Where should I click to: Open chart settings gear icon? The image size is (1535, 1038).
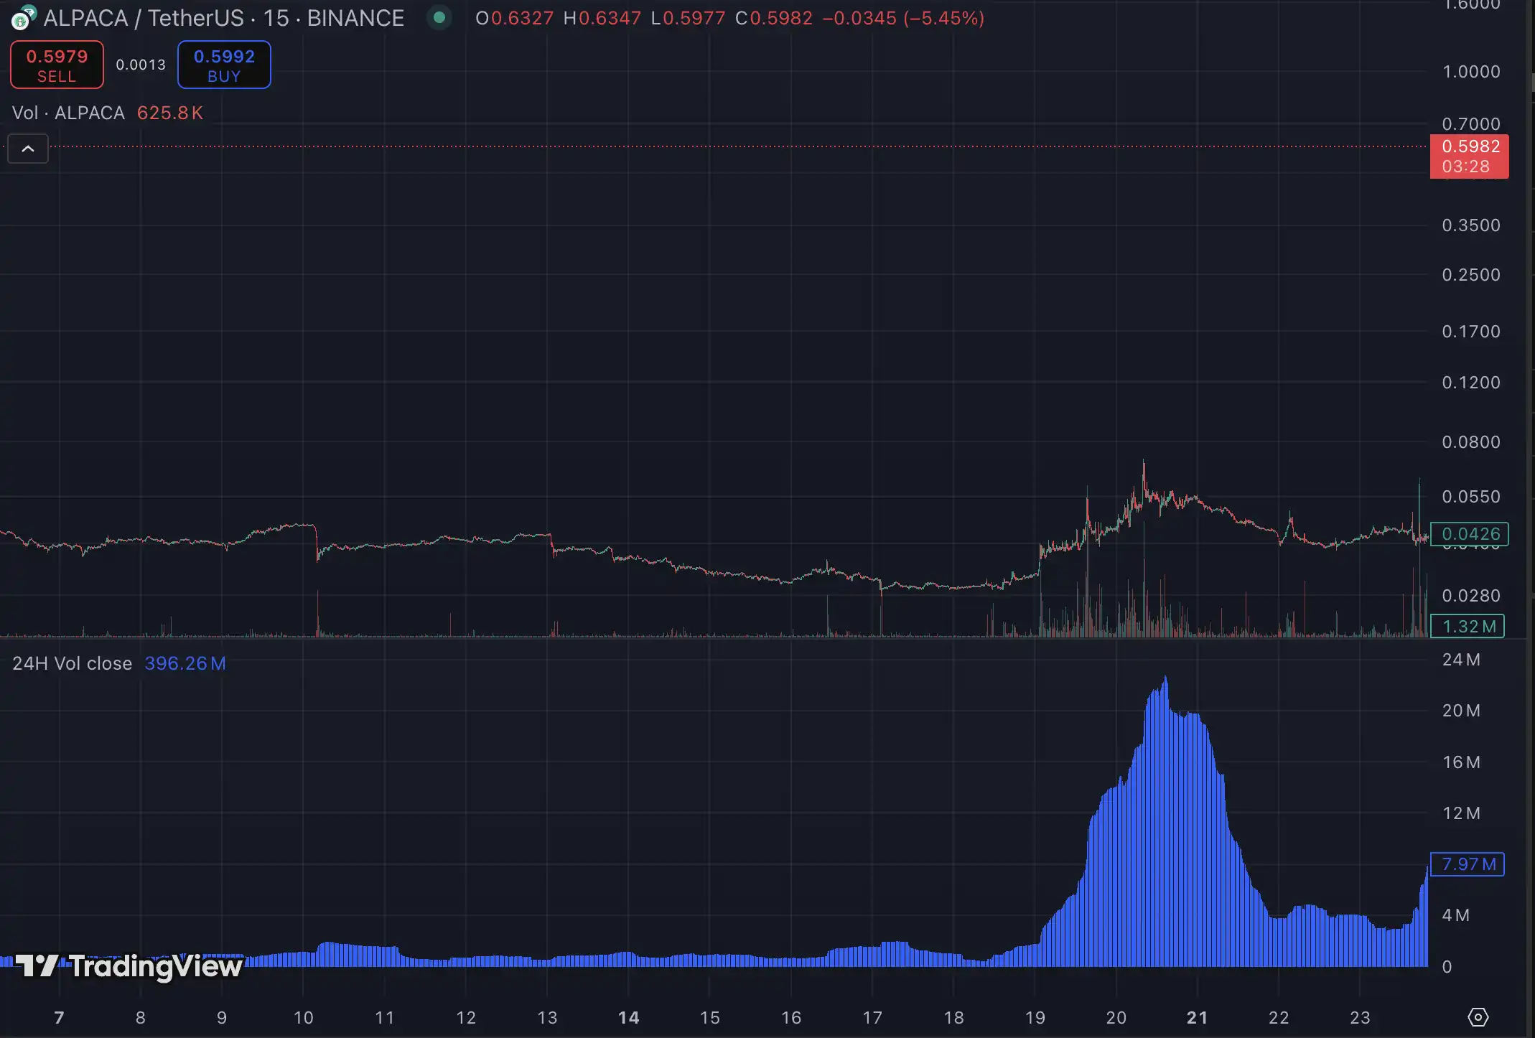[1478, 1017]
